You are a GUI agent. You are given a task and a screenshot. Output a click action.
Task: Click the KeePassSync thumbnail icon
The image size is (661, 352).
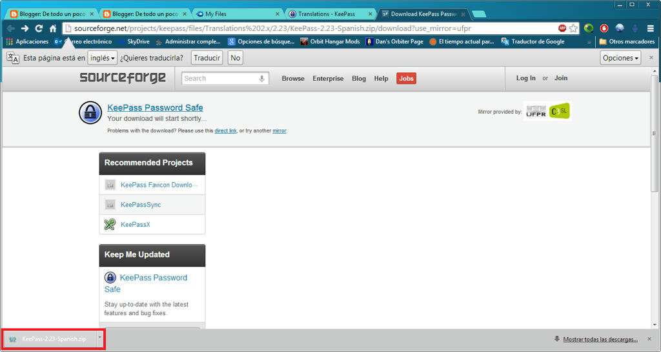coord(110,205)
